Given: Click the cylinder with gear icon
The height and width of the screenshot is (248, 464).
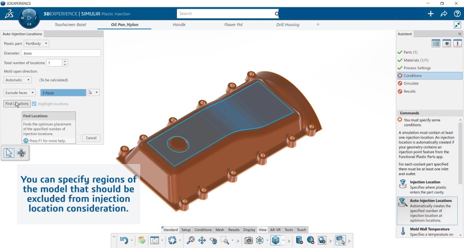Looking at the screenshot, I should 299,240.
